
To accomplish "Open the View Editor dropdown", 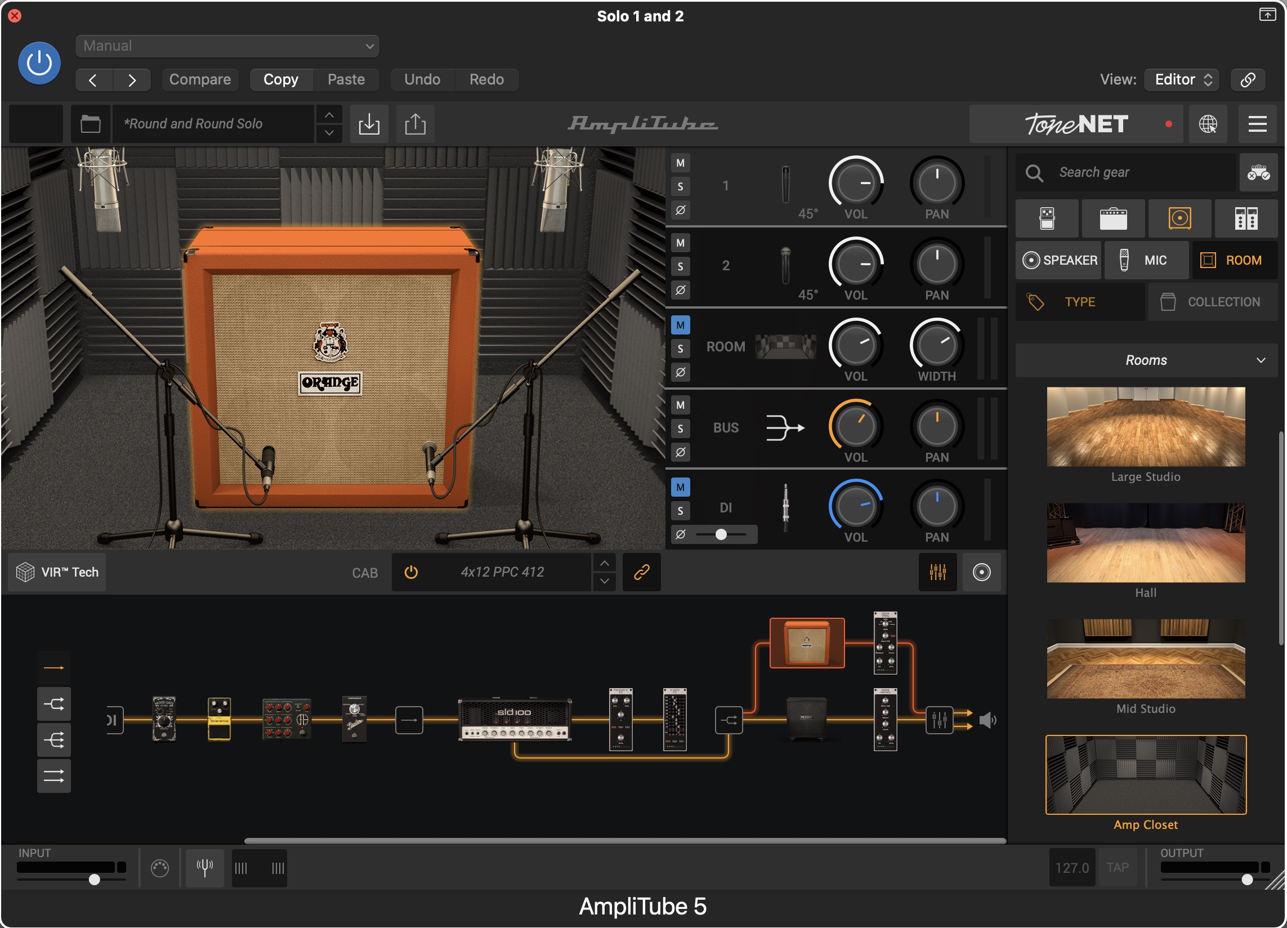I will click(x=1182, y=79).
